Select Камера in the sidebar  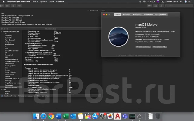7,70
